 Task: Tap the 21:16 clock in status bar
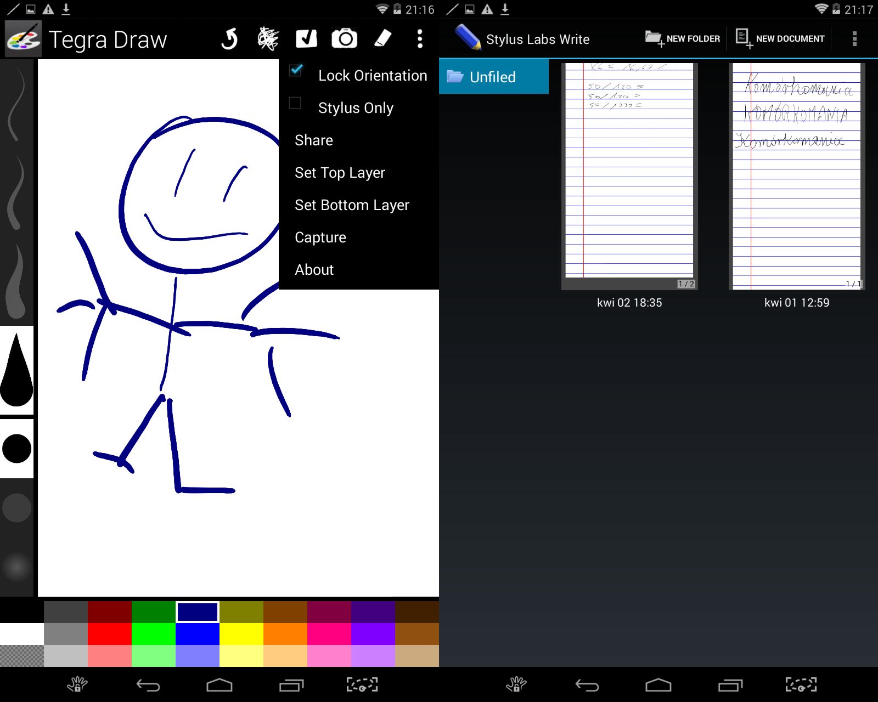coord(420,9)
